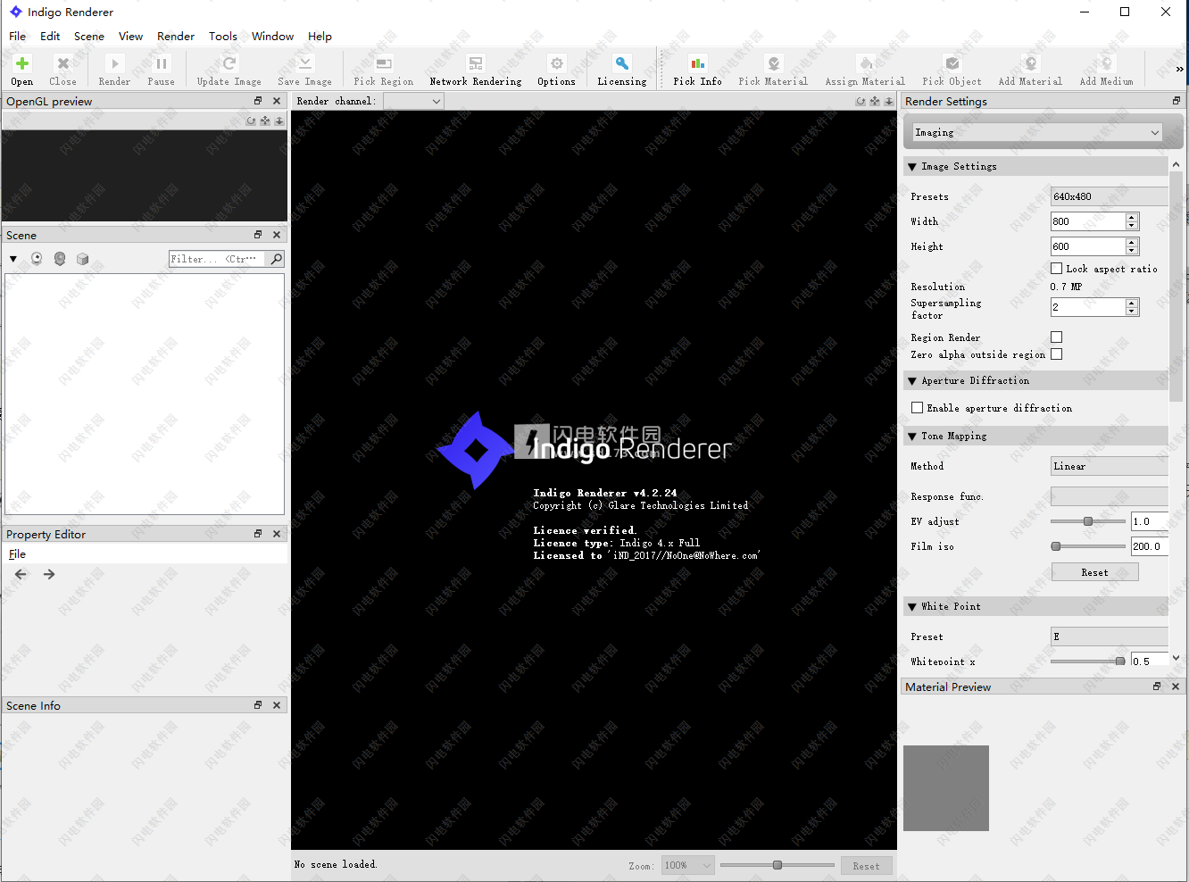
Task: Float the Render Settings panel
Action: [1177, 101]
